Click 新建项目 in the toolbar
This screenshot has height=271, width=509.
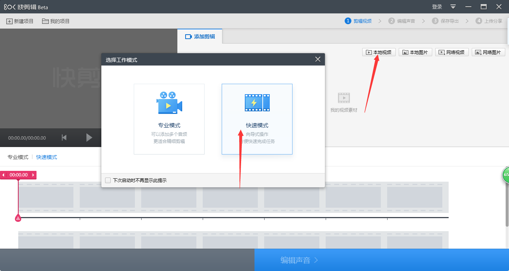coord(20,21)
